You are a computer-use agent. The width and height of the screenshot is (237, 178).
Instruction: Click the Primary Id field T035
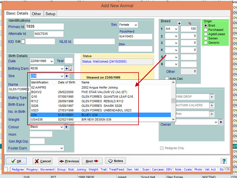[x=45, y=27]
